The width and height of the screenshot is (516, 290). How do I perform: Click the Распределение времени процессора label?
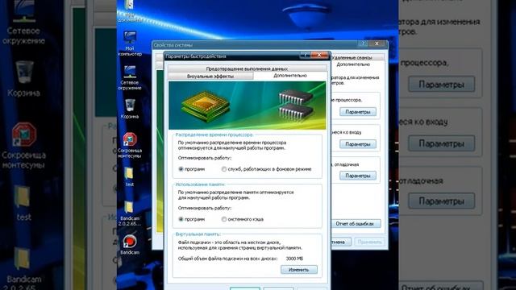click(x=214, y=135)
